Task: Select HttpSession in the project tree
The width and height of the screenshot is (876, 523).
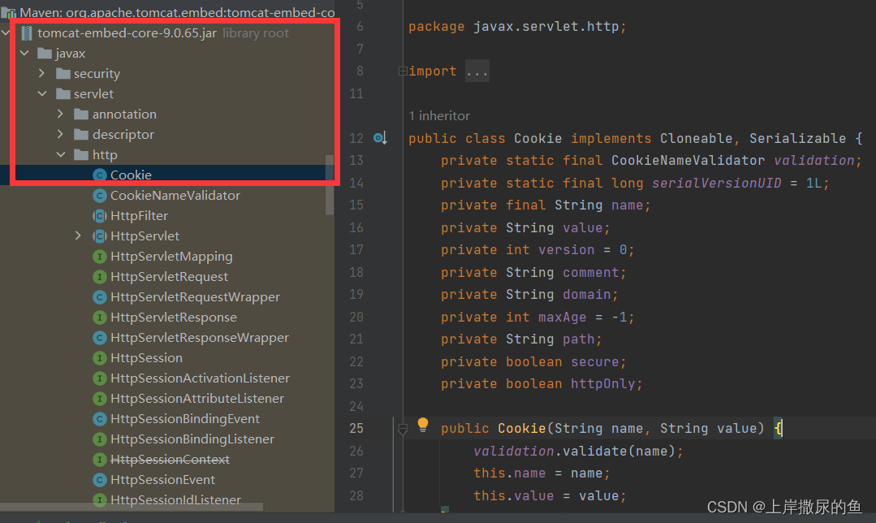Action: pyautogui.click(x=146, y=357)
